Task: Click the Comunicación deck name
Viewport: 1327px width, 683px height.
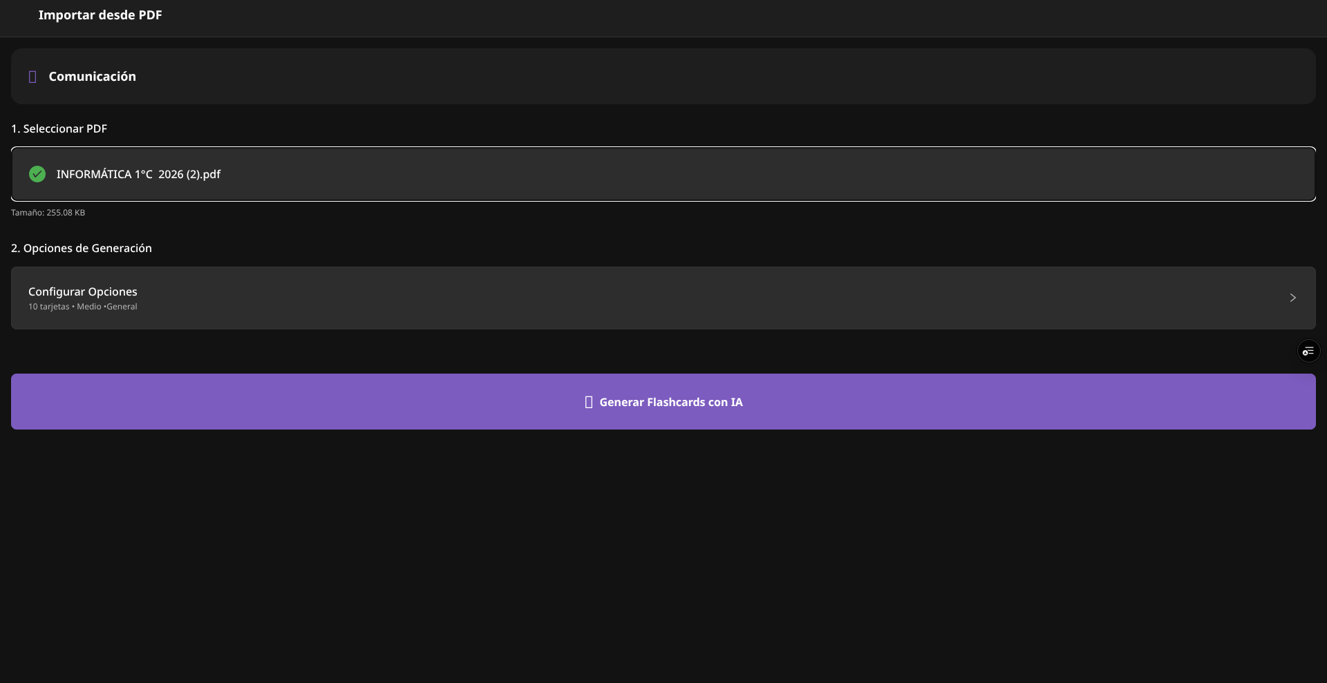Action: tap(92, 77)
